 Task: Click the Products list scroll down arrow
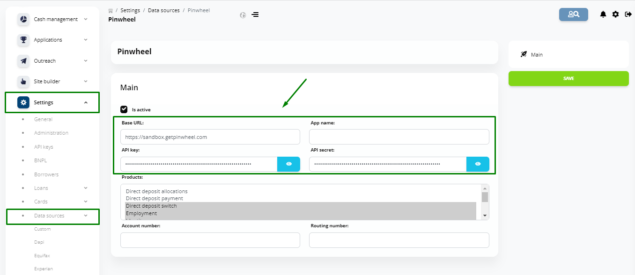pyautogui.click(x=485, y=216)
